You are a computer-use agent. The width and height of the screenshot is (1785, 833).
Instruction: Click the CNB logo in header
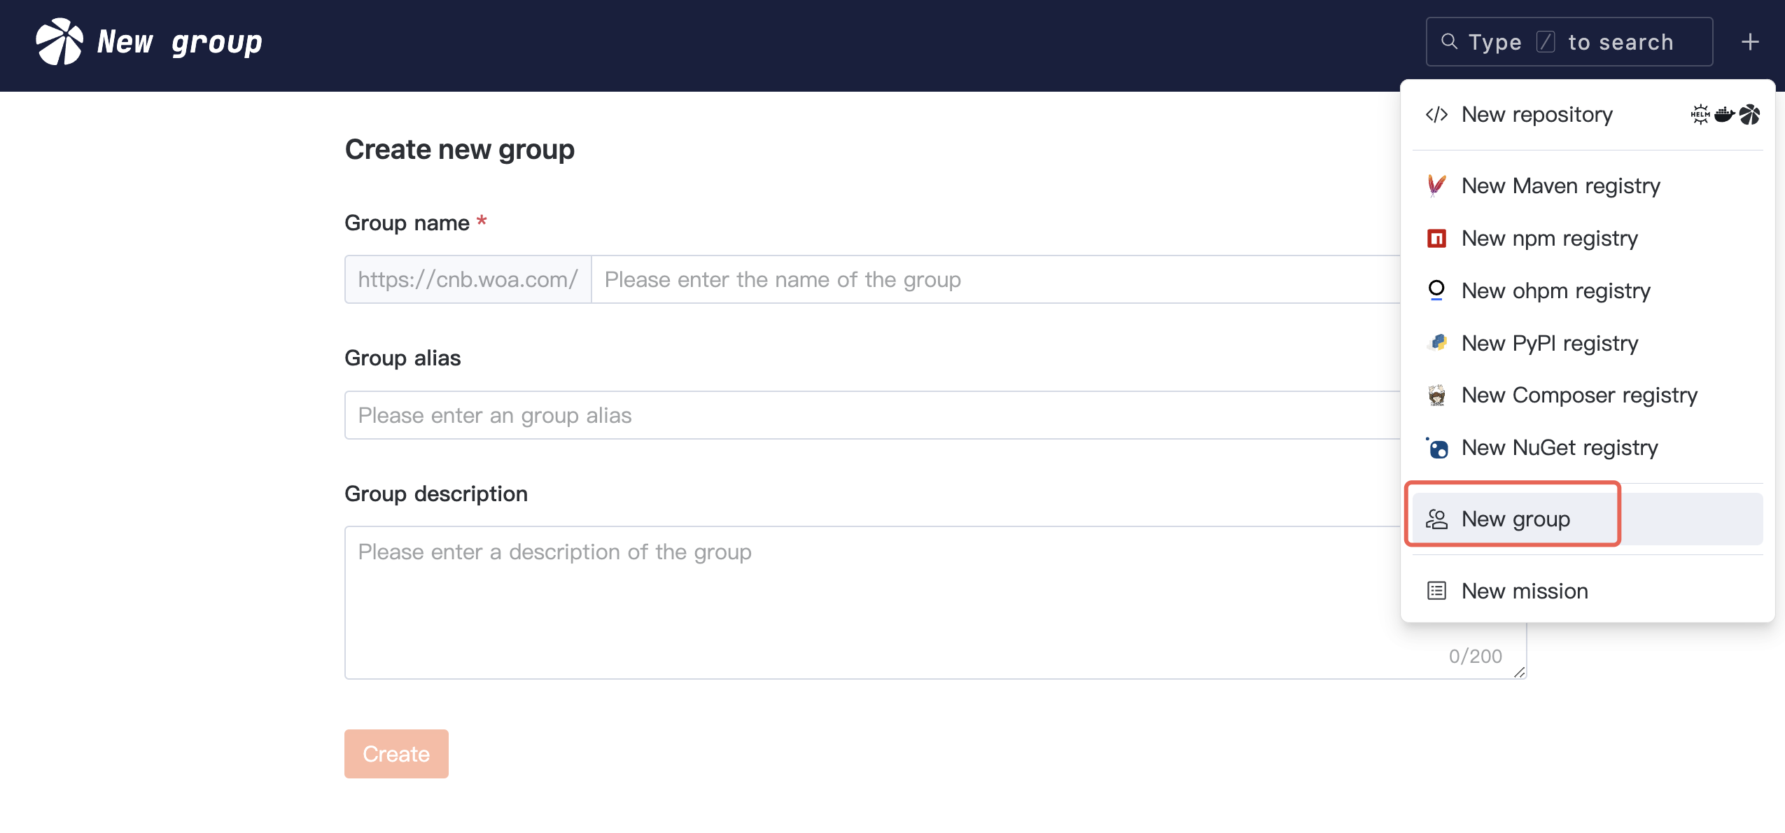[x=59, y=42]
